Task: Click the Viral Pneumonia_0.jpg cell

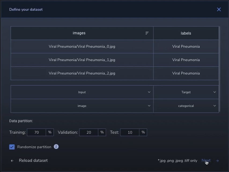Action: [82, 47]
